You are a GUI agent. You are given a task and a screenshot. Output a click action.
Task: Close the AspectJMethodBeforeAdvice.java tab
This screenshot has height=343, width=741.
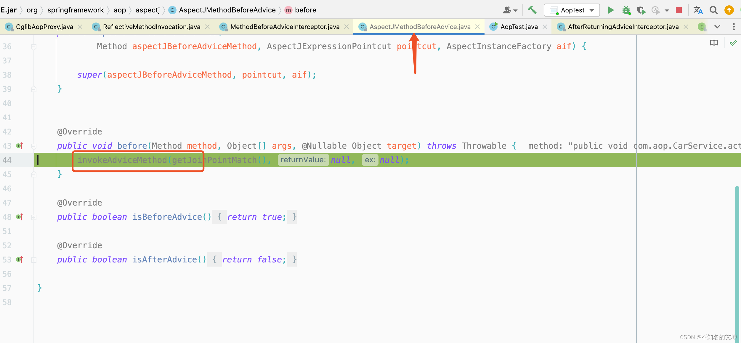[477, 27]
